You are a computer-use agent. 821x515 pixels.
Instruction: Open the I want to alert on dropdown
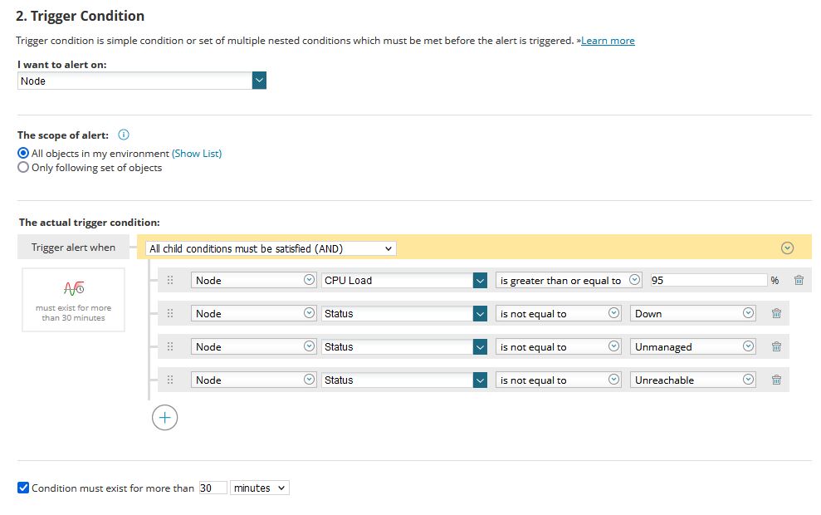pyautogui.click(x=259, y=81)
